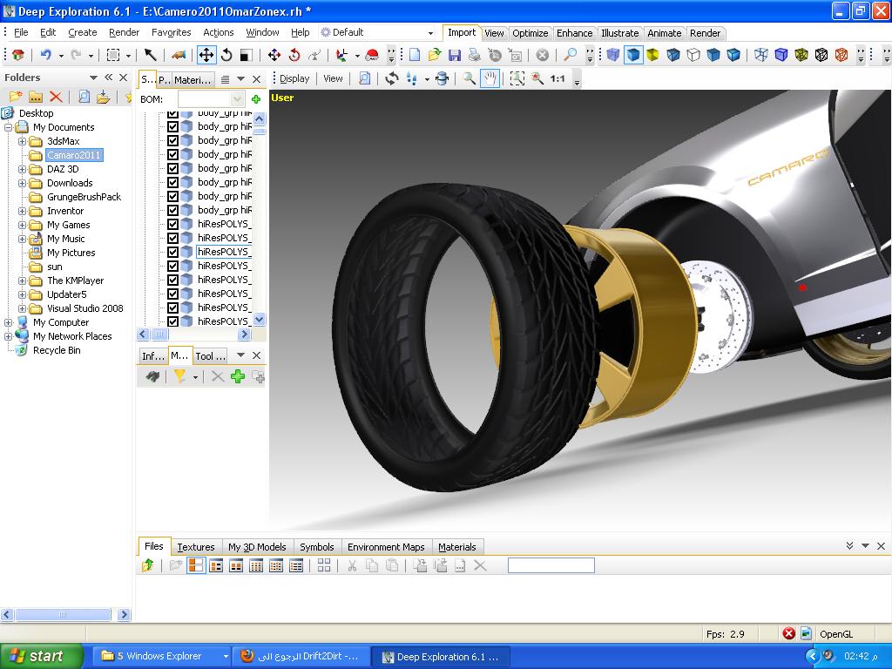
Task: Select the Pan hand tool in viewport toolbar
Action: pyautogui.click(x=490, y=78)
